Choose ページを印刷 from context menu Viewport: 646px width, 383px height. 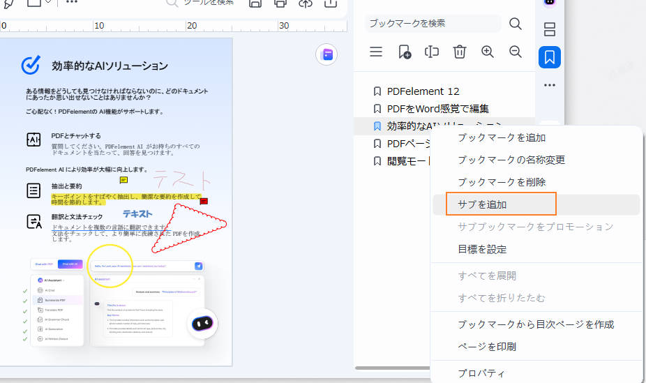(x=487, y=347)
